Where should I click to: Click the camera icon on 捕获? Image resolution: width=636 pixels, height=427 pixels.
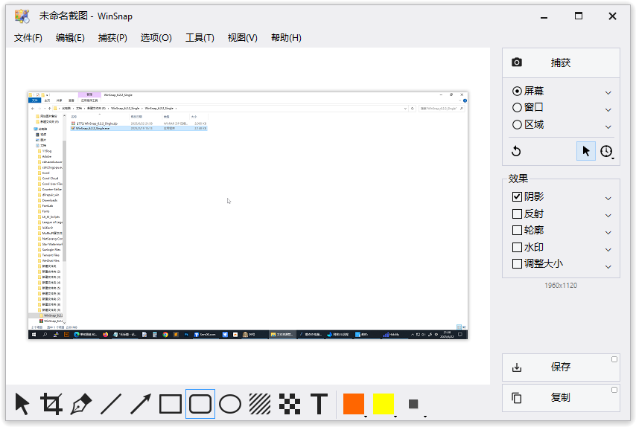tap(517, 62)
